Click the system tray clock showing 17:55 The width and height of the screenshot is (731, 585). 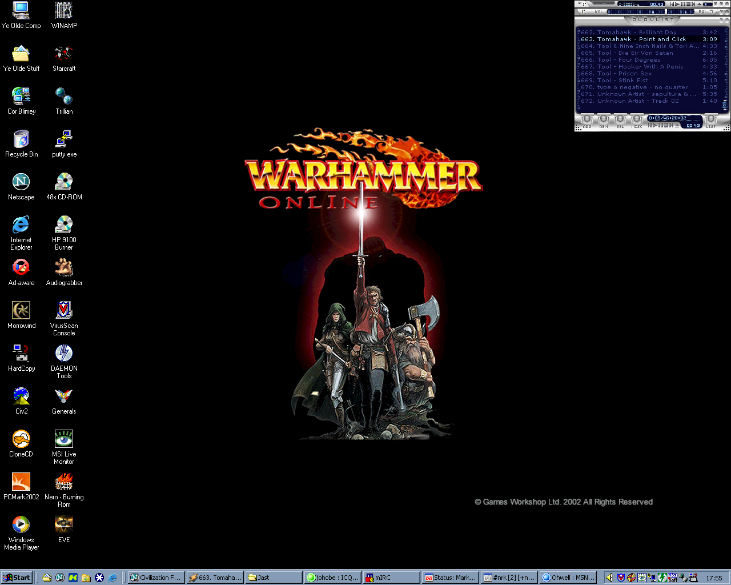(x=714, y=578)
